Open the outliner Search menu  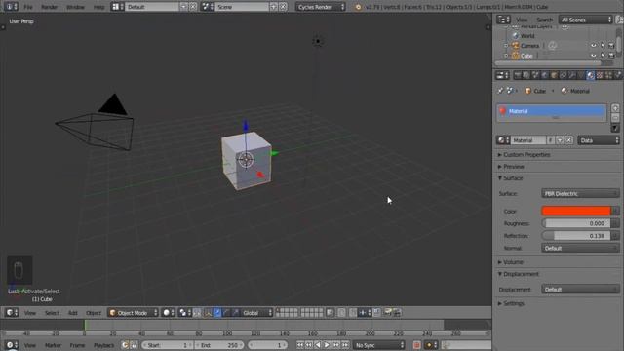pos(544,19)
